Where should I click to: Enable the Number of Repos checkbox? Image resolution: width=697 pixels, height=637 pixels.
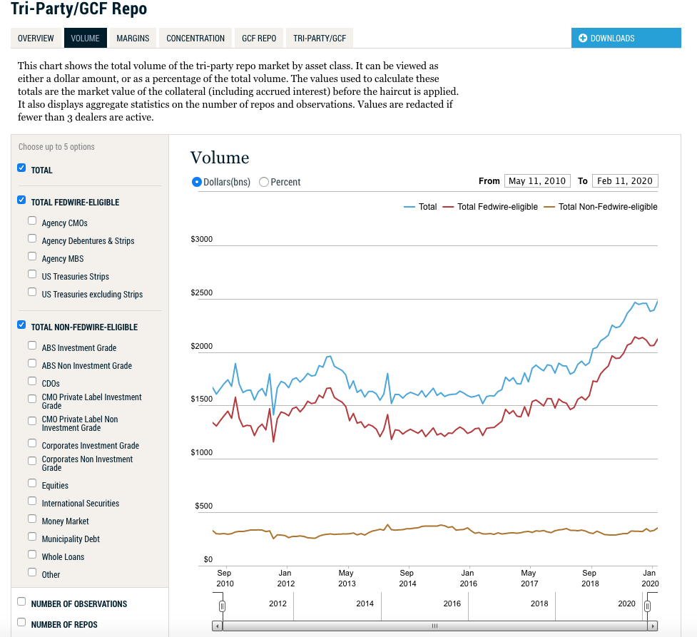pyautogui.click(x=21, y=623)
